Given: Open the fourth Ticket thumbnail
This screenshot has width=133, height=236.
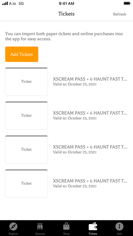Looking at the screenshot, I should tap(26, 183).
